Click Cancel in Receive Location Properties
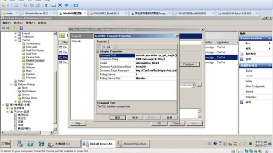 [177, 123]
